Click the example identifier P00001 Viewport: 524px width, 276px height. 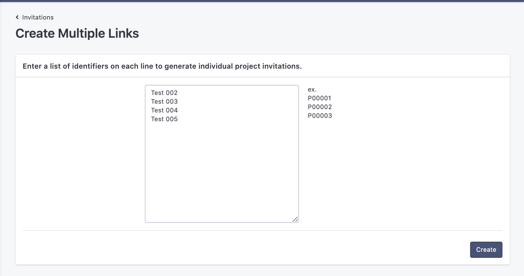coord(319,98)
